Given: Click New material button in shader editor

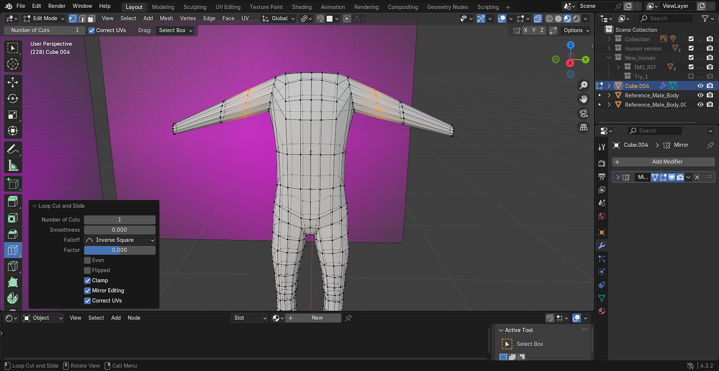Looking at the screenshot, I should (x=313, y=318).
